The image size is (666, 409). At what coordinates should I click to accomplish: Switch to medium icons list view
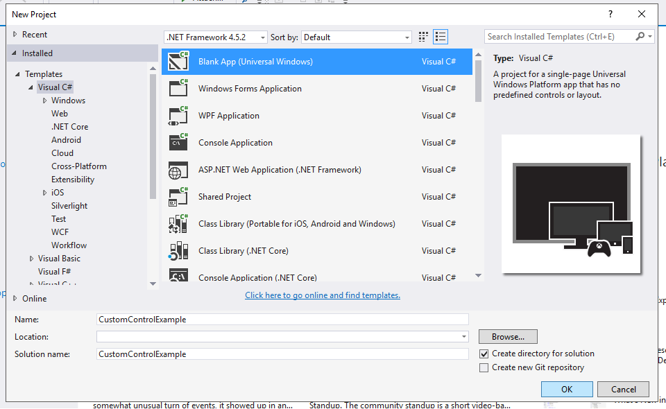pos(441,37)
